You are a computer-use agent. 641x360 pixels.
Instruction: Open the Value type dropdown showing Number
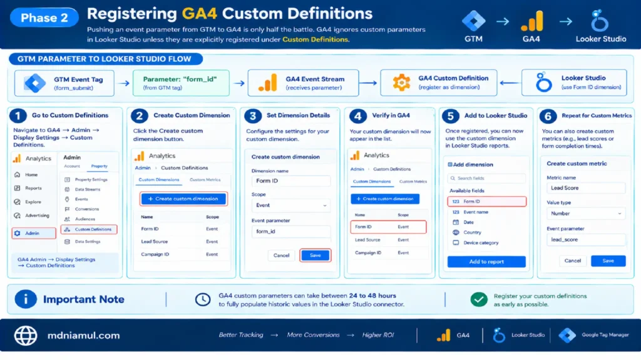tap(586, 214)
